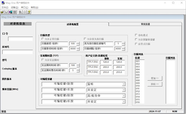
Task: Click the 对讲机信息 header button
Action: tap(18, 24)
